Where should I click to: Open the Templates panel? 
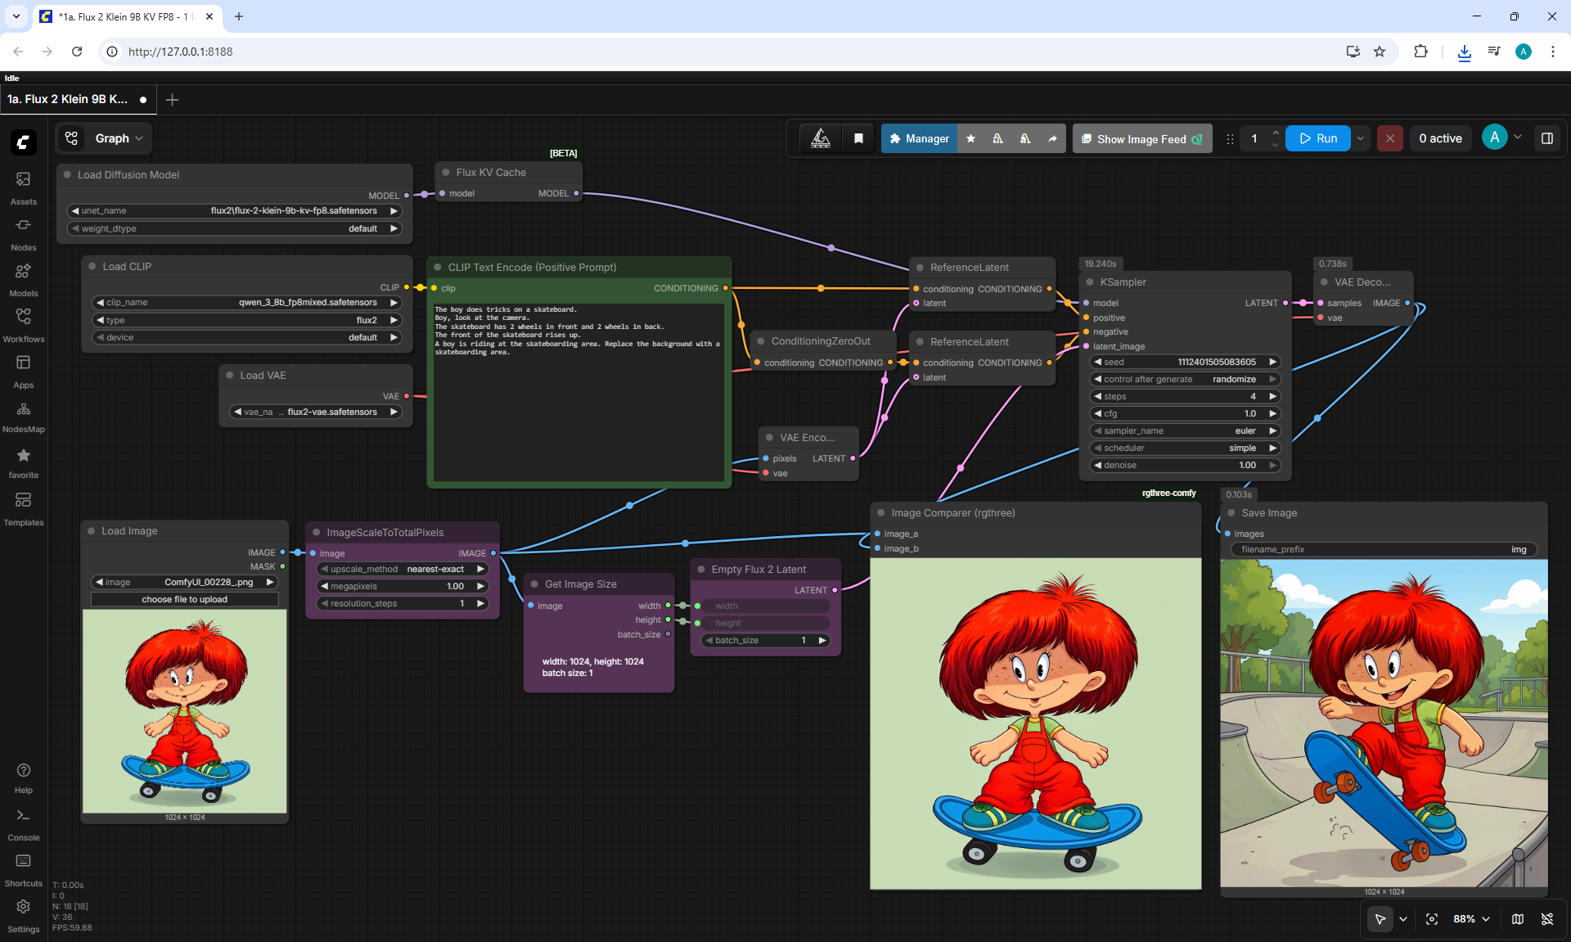(x=23, y=508)
